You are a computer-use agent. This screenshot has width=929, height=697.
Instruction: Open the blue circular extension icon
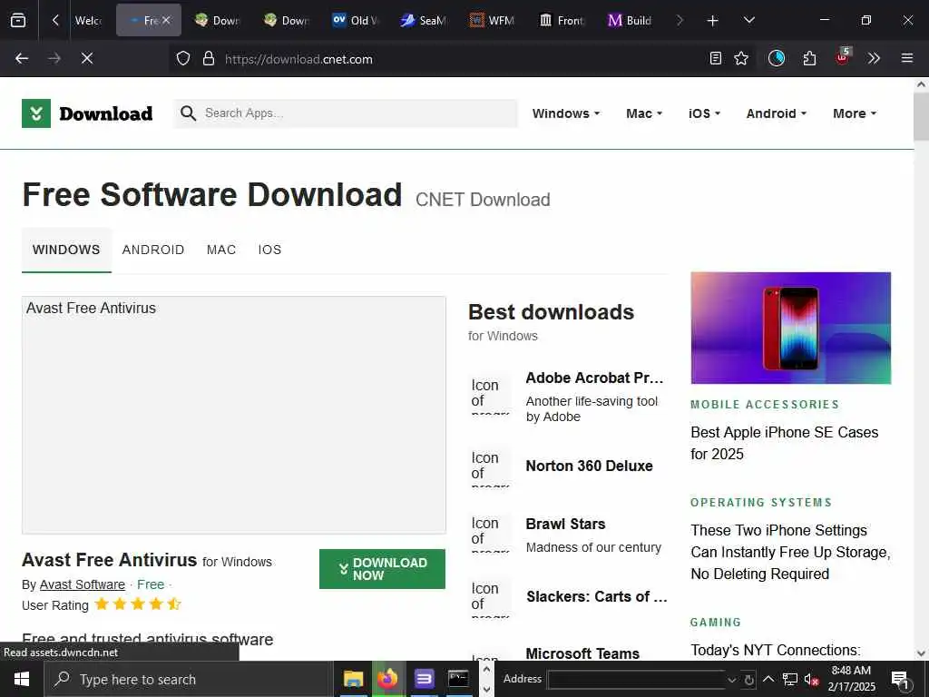pos(777,59)
